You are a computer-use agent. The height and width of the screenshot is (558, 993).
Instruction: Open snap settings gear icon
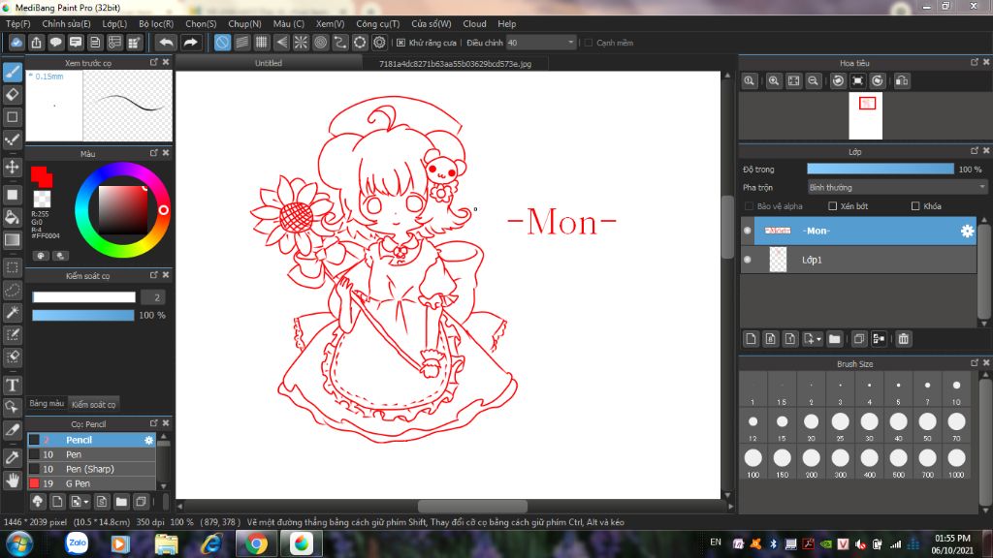coord(379,43)
